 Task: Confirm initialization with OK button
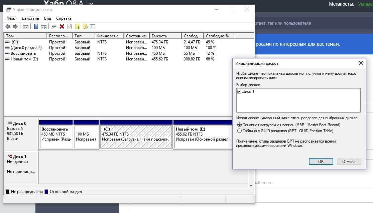click(x=321, y=161)
